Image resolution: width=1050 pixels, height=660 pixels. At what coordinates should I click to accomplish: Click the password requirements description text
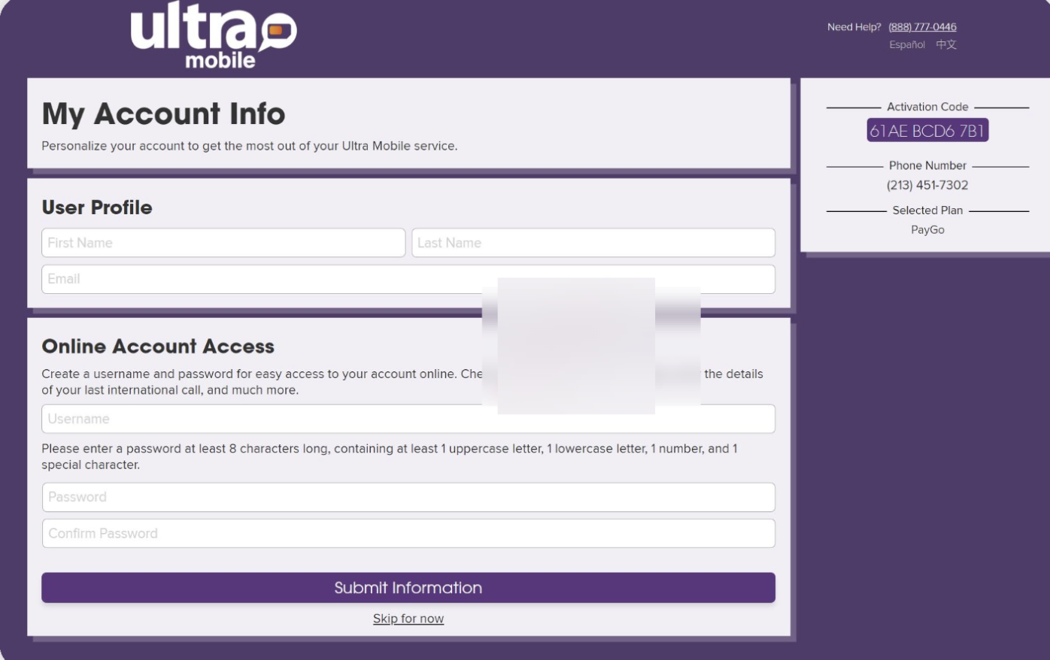tap(390, 456)
